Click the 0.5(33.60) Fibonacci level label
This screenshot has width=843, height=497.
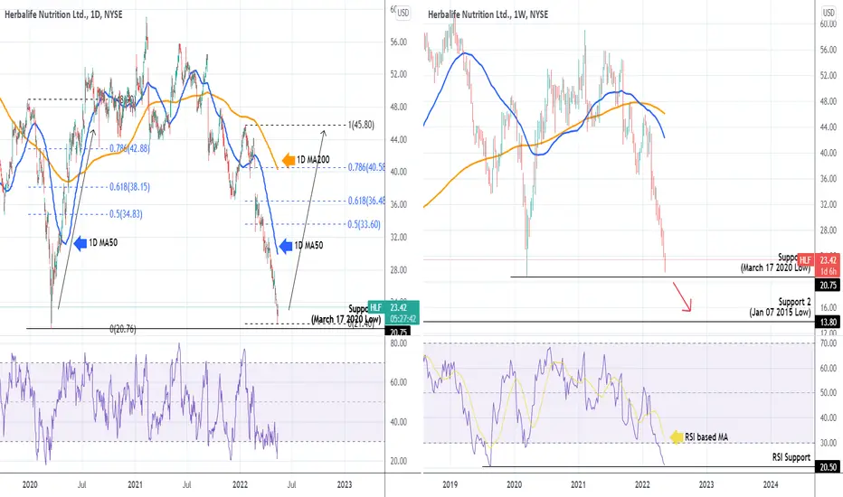pyautogui.click(x=364, y=224)
